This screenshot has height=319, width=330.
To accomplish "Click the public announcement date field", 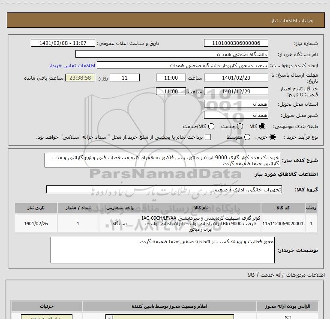I will click(x=63, y=43).
